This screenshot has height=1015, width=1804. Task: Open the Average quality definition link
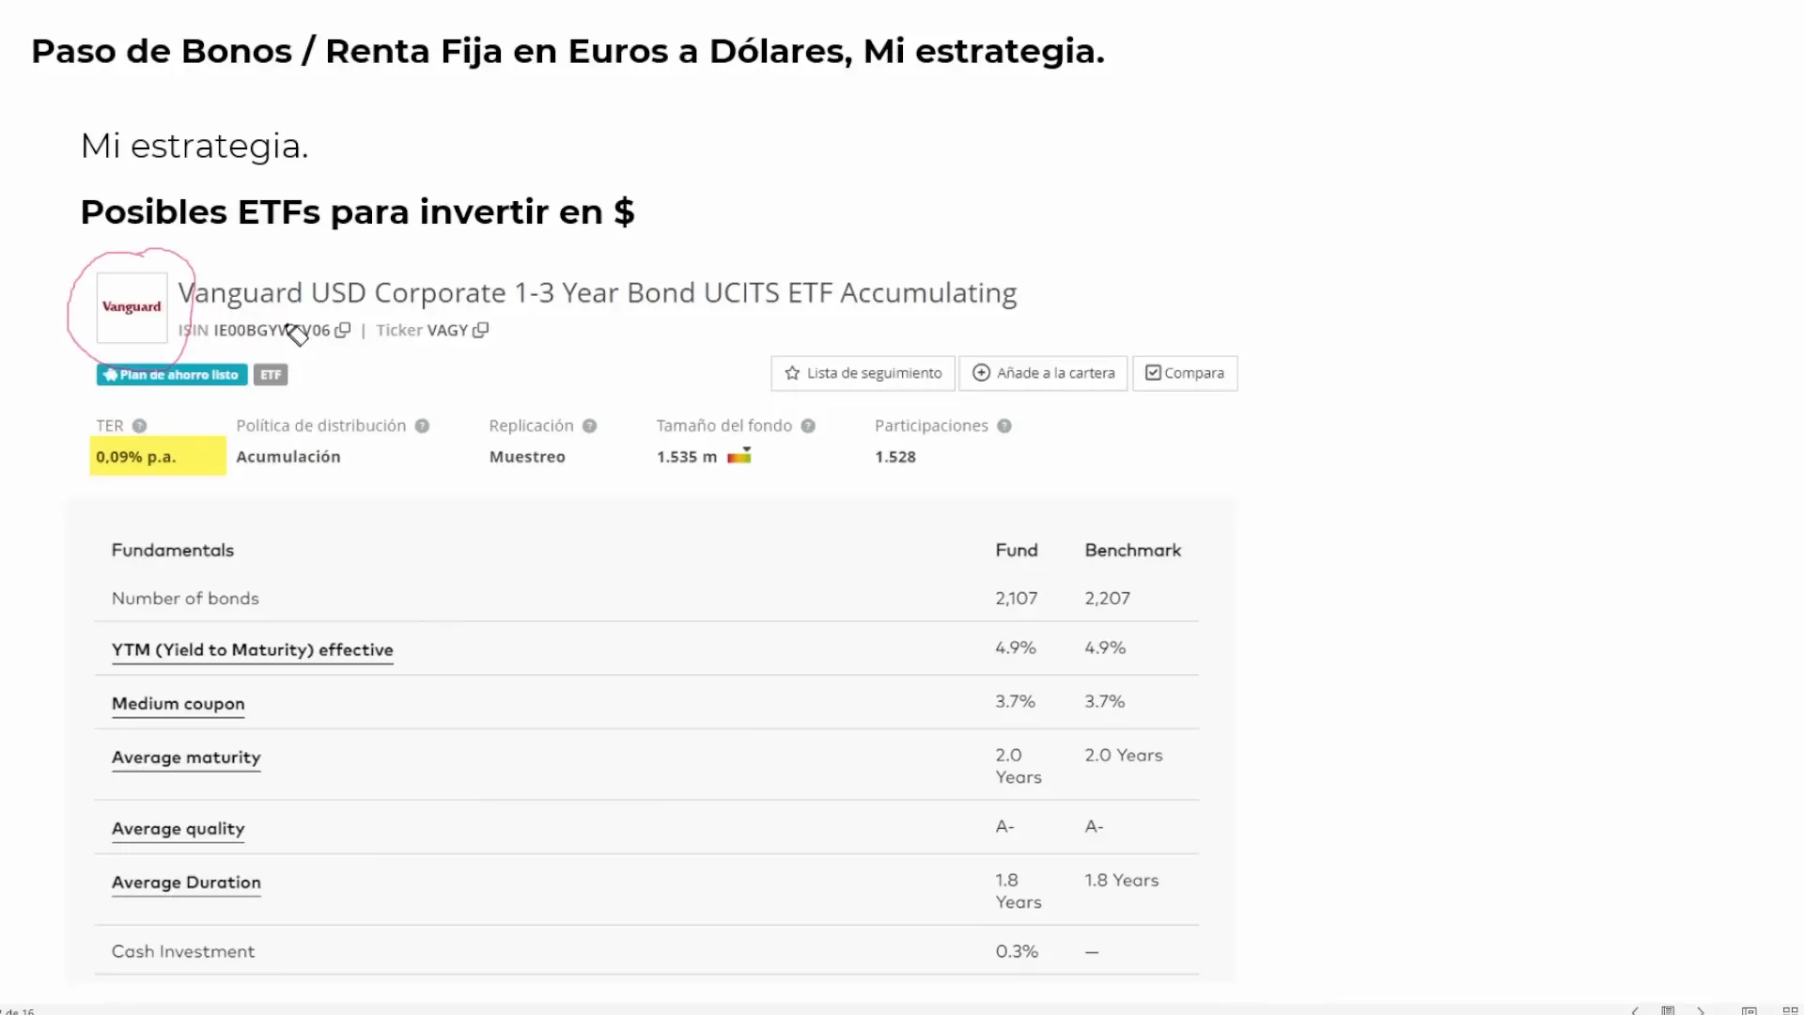[x=178, y=829]
